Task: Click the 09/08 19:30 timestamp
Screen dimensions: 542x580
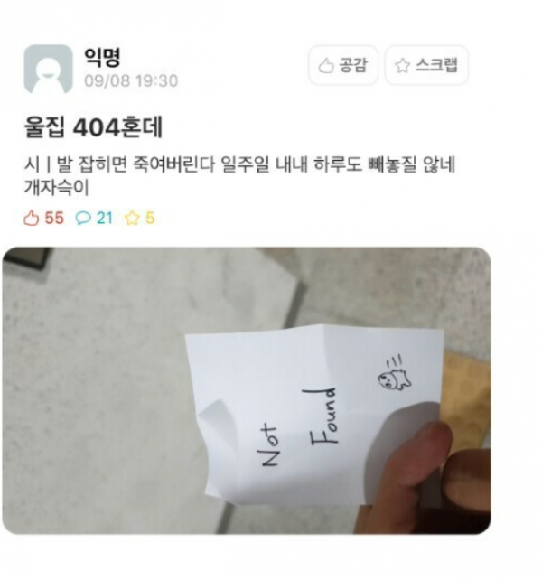Action: 131,80
